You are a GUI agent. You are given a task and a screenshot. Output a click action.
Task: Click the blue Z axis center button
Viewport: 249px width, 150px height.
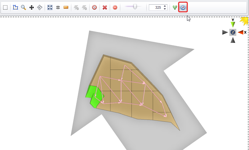(233, 32)
